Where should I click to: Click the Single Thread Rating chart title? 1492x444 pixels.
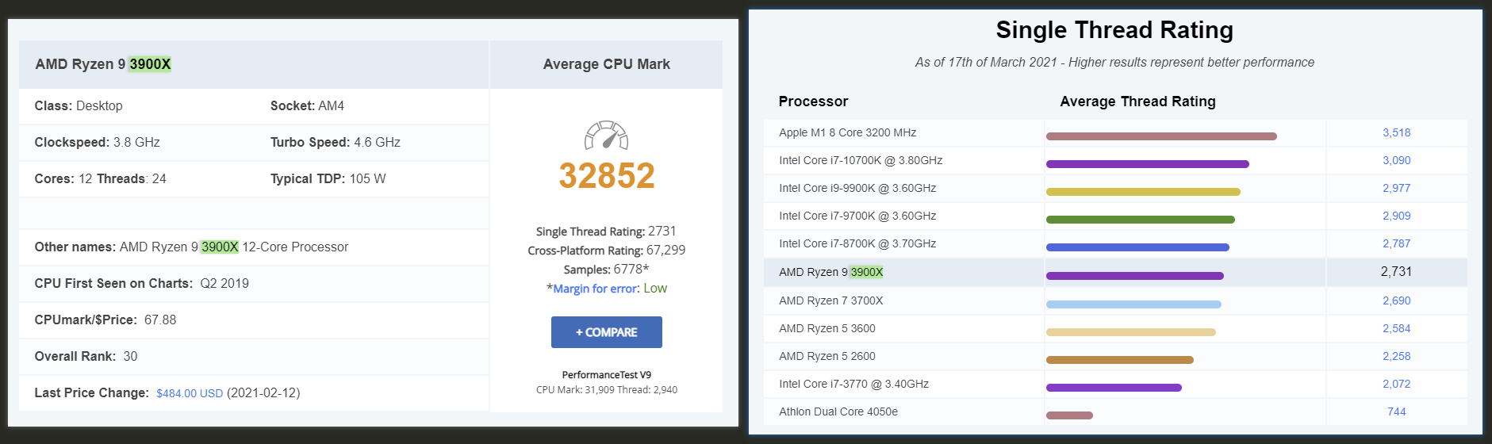(x=1114, y=30)
